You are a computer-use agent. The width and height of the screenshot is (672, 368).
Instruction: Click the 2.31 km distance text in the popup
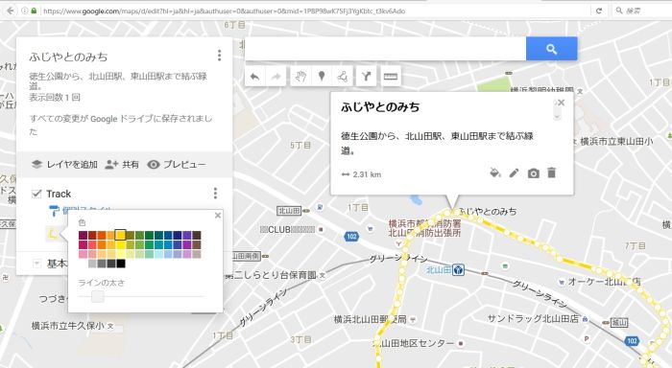coord(367,174)
